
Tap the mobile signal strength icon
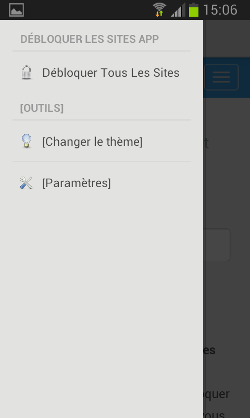[178, 10]
